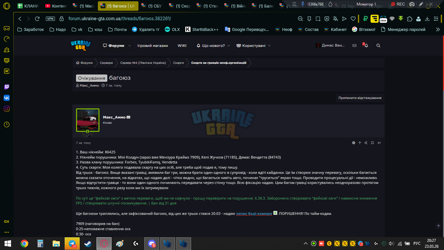Go back with browser back arrow
This screenshot has height=250, width=444.
click(20, 19)
